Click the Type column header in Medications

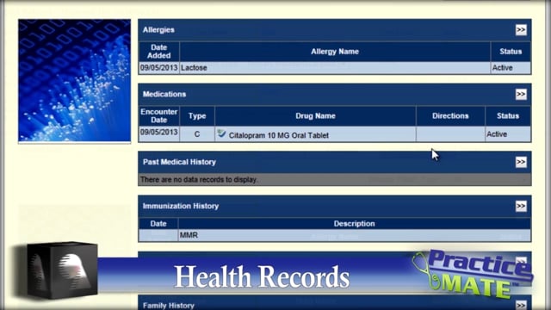coord(197,116)
